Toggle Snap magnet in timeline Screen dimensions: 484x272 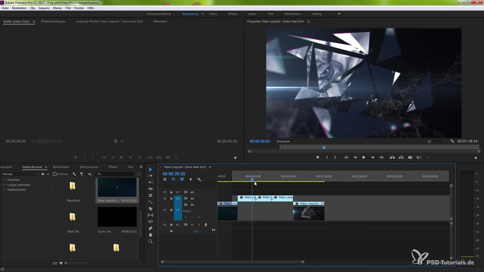tap(173, 180)
